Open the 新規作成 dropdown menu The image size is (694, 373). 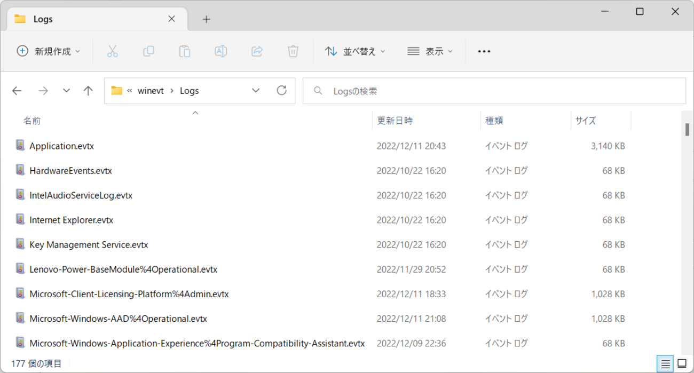49,51
